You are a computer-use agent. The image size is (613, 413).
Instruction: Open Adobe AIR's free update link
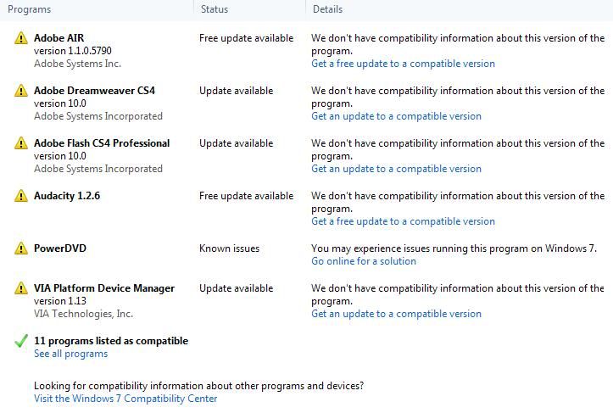[x=403, y=64]
